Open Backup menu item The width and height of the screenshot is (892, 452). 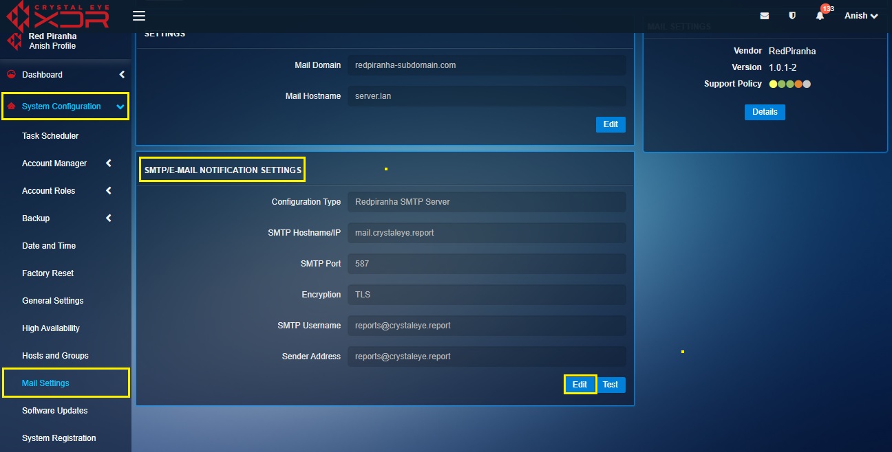click(x=36, y=218)
